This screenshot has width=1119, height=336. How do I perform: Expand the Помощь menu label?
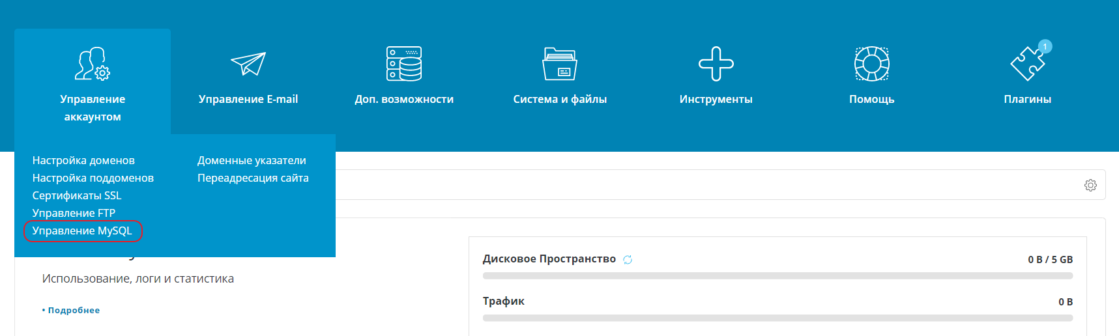(871, 99)
